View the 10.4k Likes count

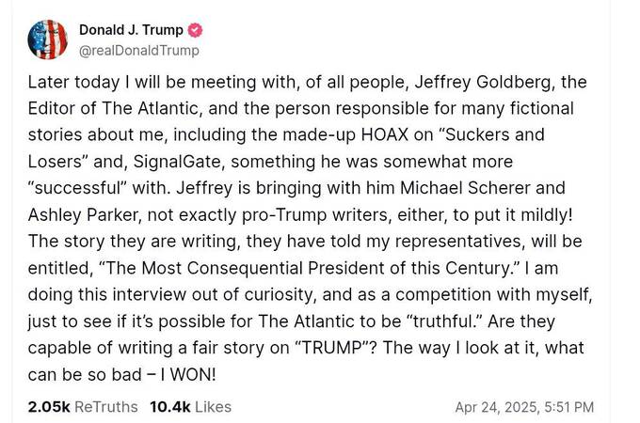(169, 407)
